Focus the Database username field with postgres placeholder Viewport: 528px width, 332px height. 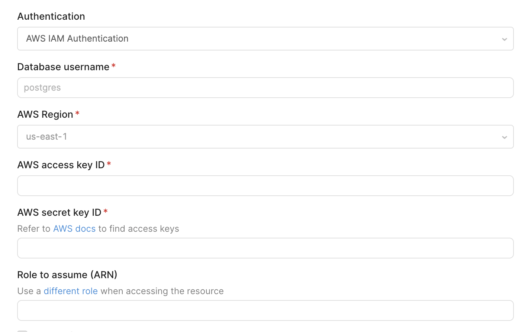[265, 88]
